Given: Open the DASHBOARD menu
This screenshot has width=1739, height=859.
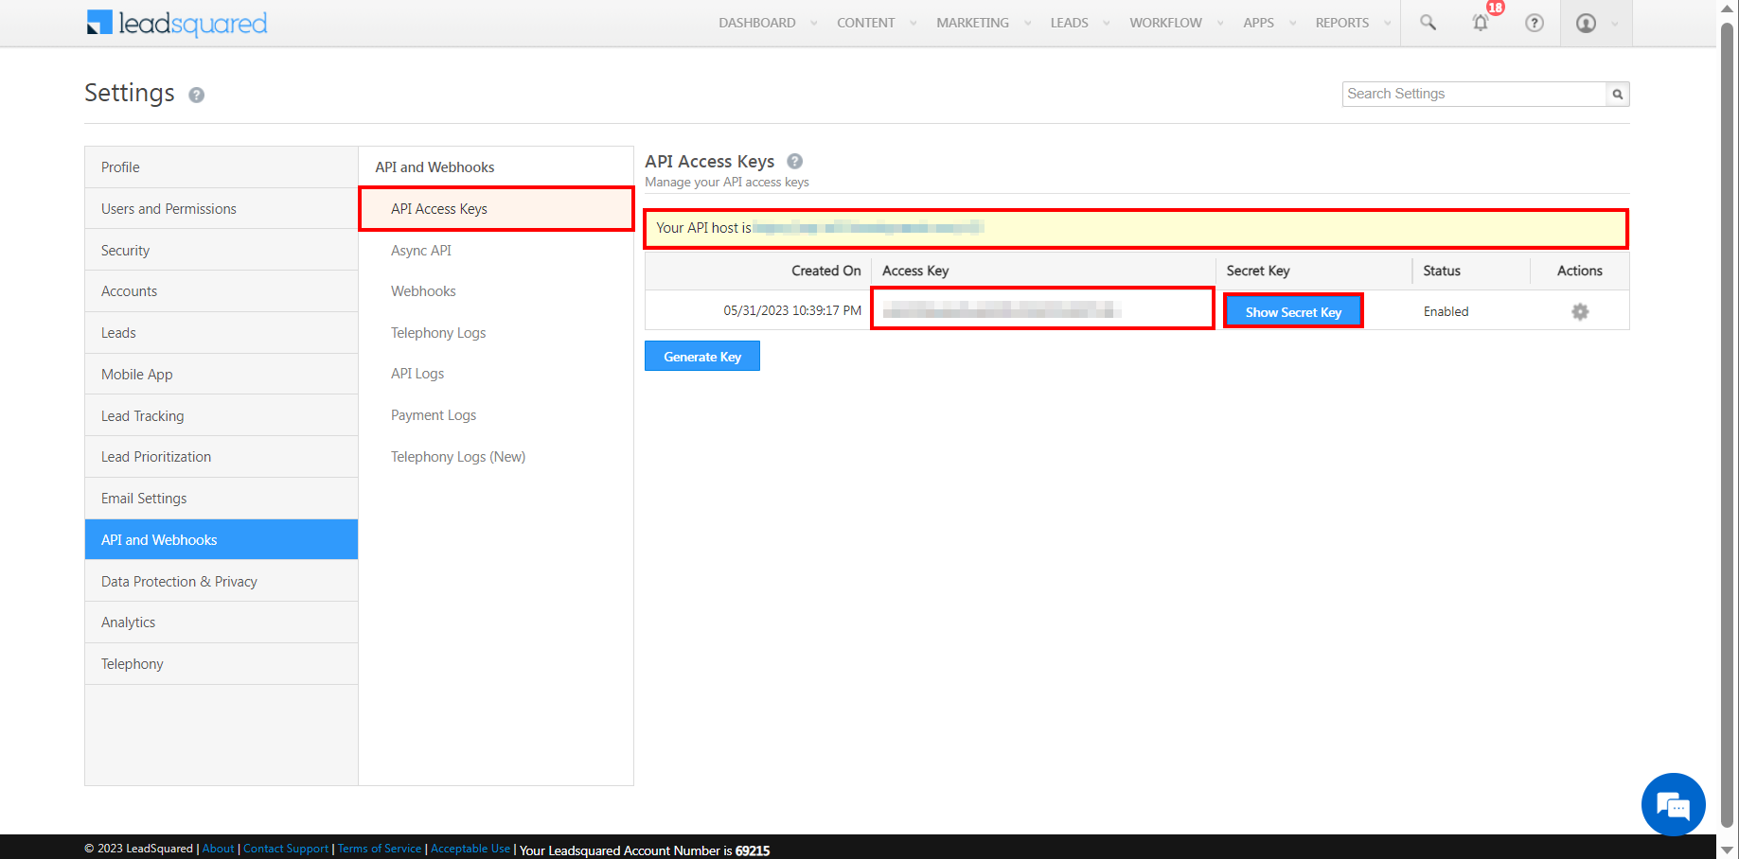Looking at the screenshot, I should (x=757, y=23).
